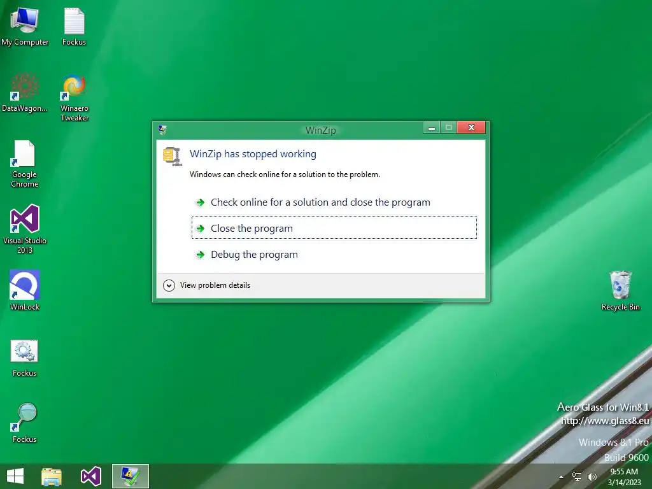The width and height of the screenshot is (652, 489).
Task: Show hidden system tray icons
Action: 562,477
